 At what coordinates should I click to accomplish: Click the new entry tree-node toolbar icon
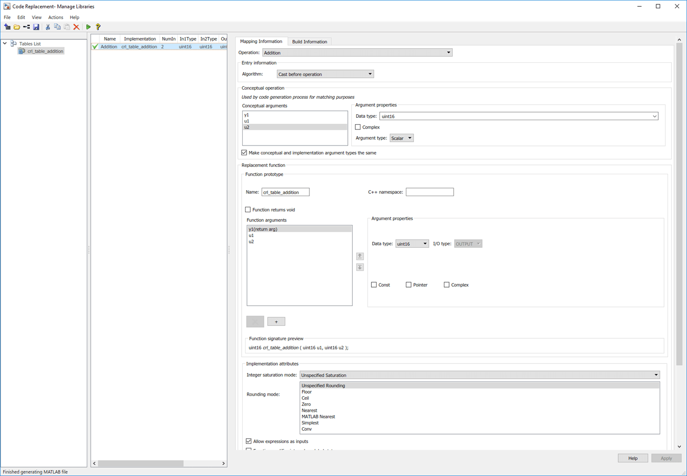pyautogui.click(x=26, y=27)
